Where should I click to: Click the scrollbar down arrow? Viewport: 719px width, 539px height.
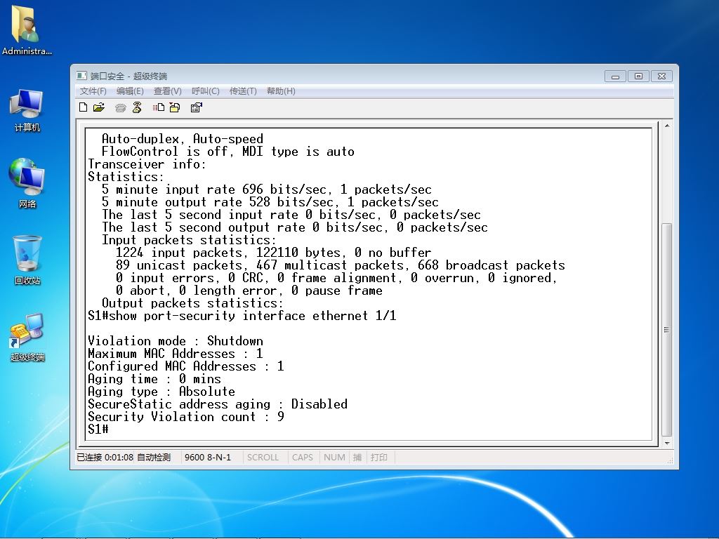(x=667, y=443)
